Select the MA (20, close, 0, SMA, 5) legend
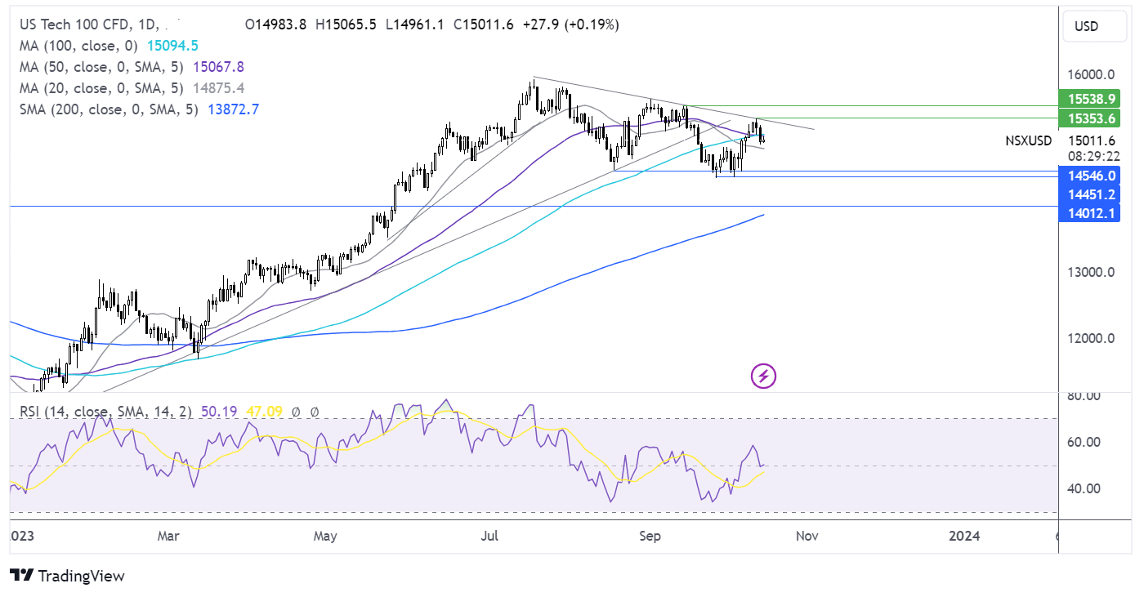This screenshot has height=597, width=1144. 103,87
